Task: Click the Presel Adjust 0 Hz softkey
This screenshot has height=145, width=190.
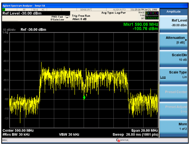Action: [x=174, y=109]
